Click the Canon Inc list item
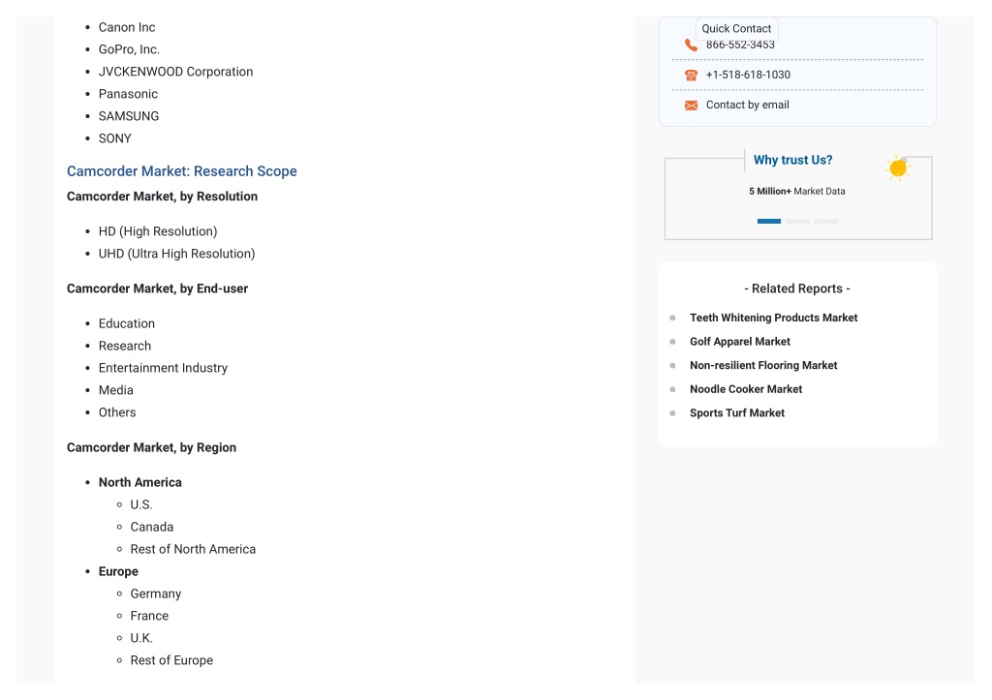Screen dimensions: 992x700 [x=127, y=27]
